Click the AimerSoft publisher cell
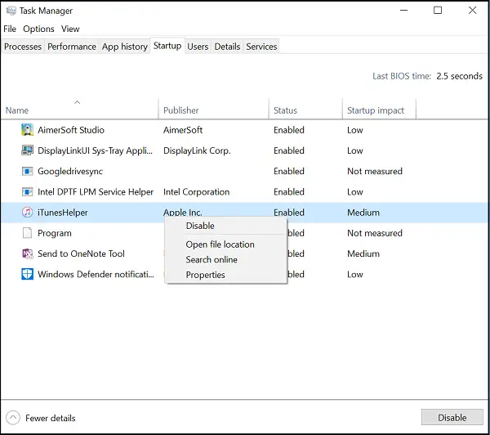This screenshot has width=490, height=435. (183, 130)
